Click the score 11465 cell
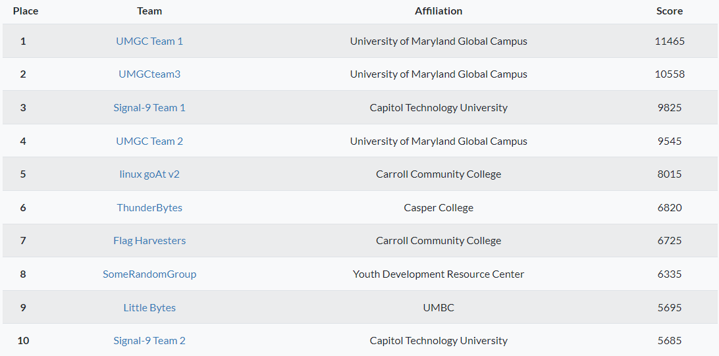This screenshot has height=356, width=719. (x=670, y=41)
